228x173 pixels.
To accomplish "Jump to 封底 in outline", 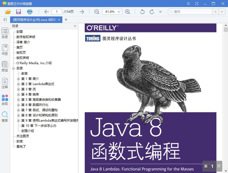I will (x=20, y=141).
